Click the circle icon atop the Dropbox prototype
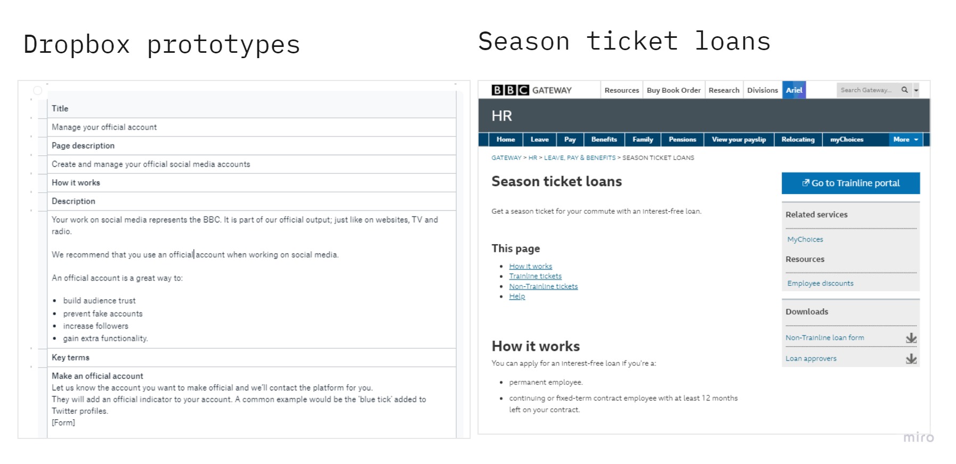This screenshot has height=464, width=956. pos(37,90)
